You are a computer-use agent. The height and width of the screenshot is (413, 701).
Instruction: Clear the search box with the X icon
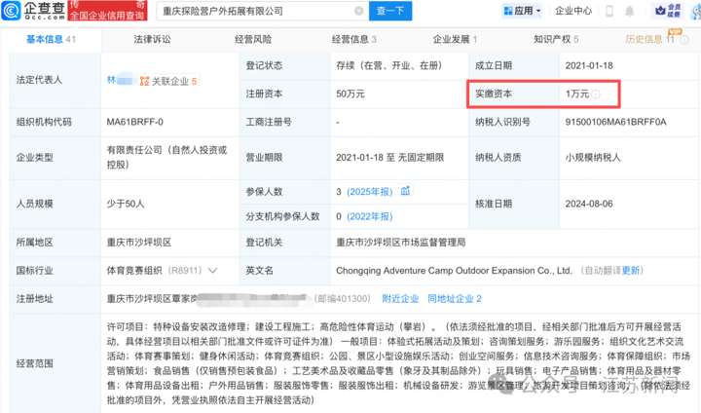click(x=358, y=11)
